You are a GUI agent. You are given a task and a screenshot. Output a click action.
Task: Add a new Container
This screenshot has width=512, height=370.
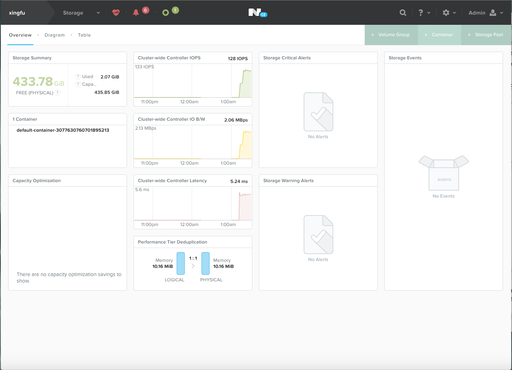440,35
